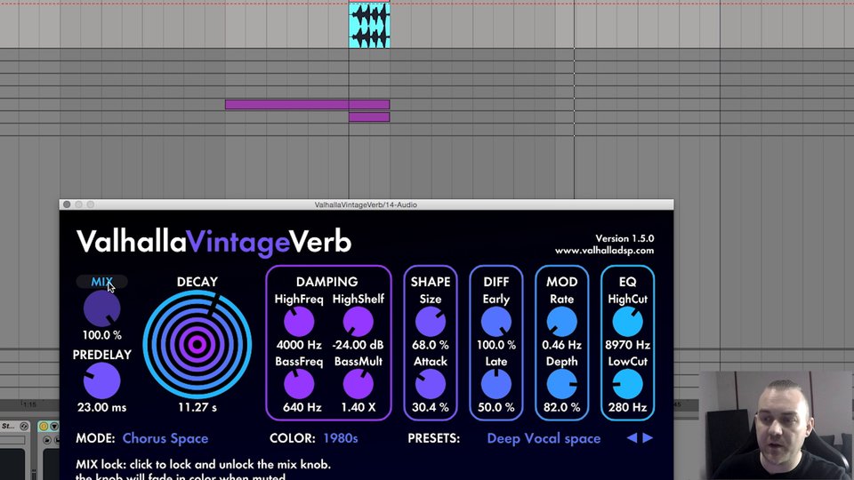Screen dimensions: 854x480
Task: Click the www.valhalladsp.com text
Action: pos(605,251)
